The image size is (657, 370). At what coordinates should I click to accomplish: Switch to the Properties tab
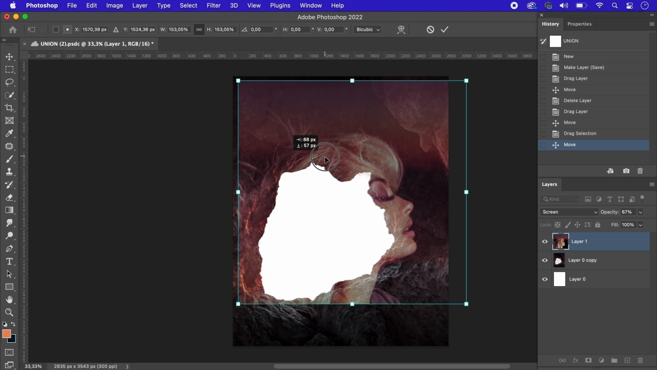[x=579, y=24]
